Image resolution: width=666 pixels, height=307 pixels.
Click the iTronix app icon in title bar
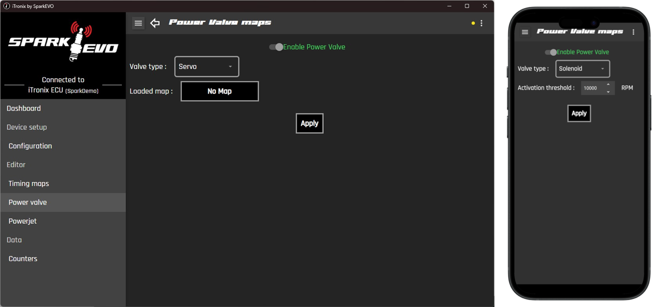pos(6,6)
